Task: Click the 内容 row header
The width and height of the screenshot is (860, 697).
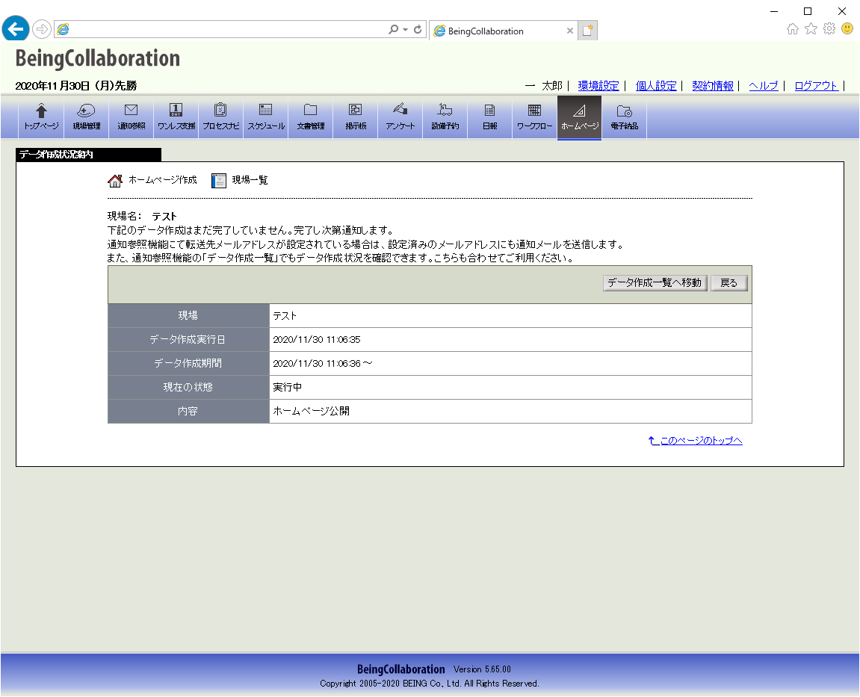Action: pos(188,412)
